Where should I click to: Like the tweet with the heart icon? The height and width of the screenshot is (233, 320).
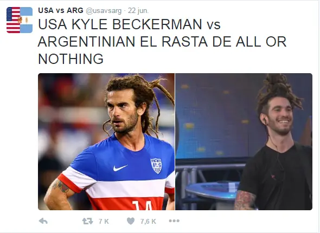131,221
